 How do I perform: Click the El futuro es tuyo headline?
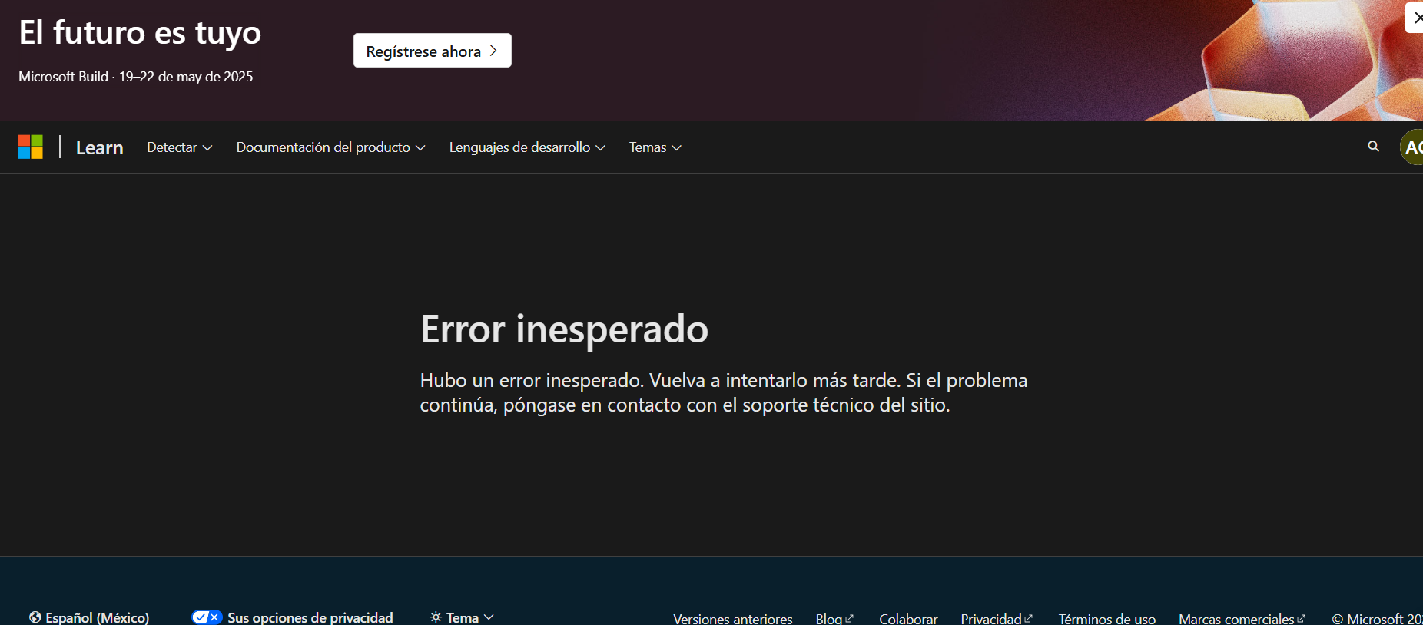[x=140, y=33]
